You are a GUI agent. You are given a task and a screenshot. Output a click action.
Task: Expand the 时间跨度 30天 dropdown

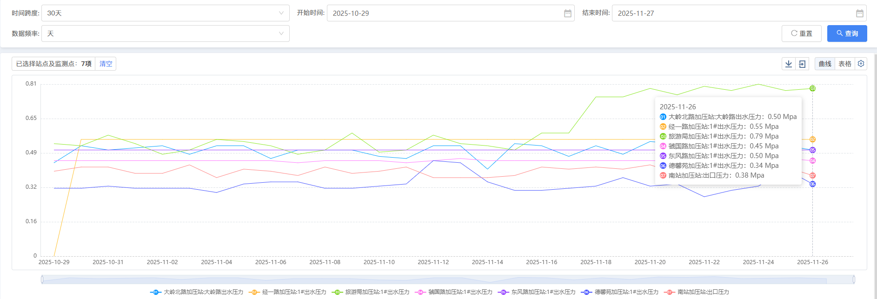click(x=165, y=13)
